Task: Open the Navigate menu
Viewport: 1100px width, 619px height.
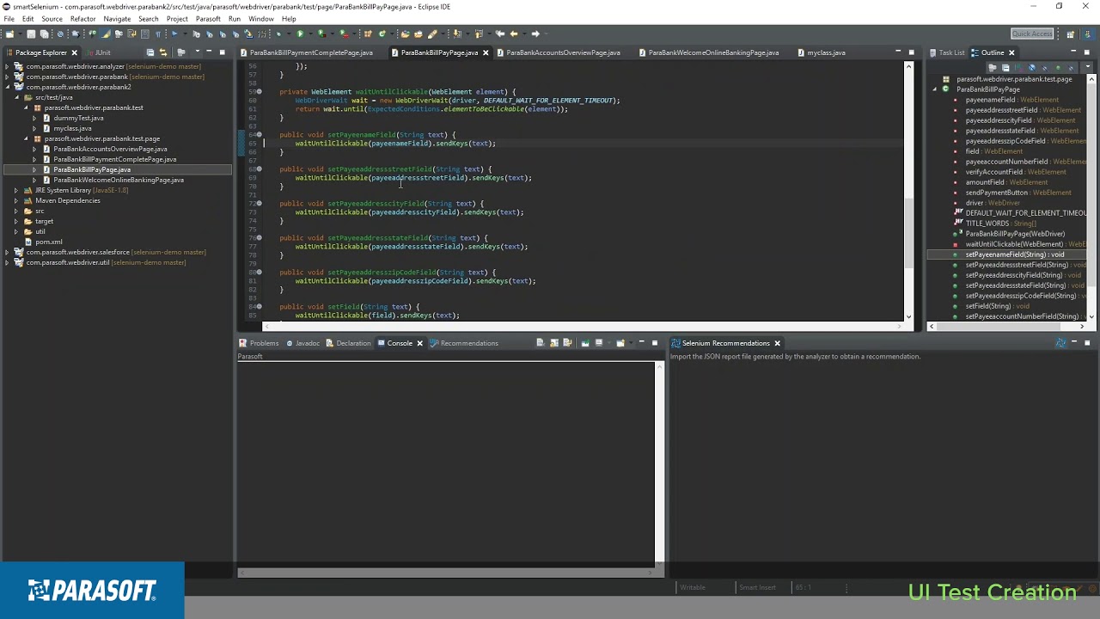Action: click(x=117, y=19)
